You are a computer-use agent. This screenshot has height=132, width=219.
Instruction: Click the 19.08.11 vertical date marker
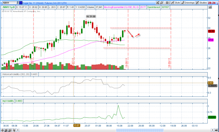click(127, 63)
